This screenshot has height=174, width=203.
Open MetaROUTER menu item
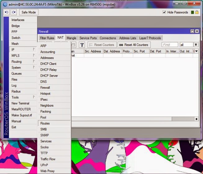click(23, 109)
